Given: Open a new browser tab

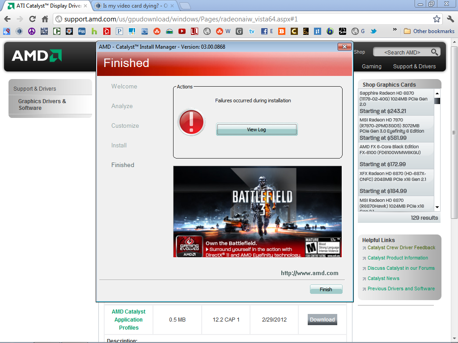Looking at the screenshot, I should coord(185,6).
